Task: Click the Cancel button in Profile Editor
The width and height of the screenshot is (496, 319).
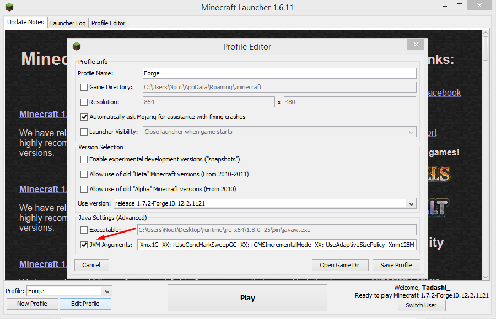Action: click(x=91, y=265)
